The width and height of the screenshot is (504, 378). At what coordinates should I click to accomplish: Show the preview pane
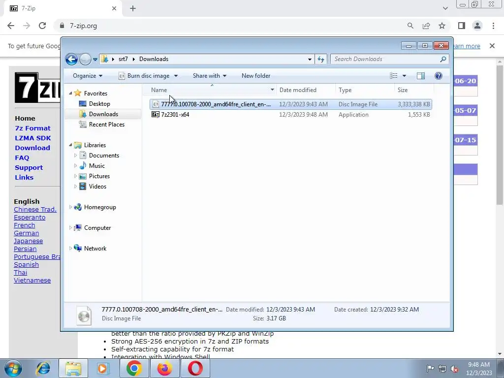click(420, 76)
